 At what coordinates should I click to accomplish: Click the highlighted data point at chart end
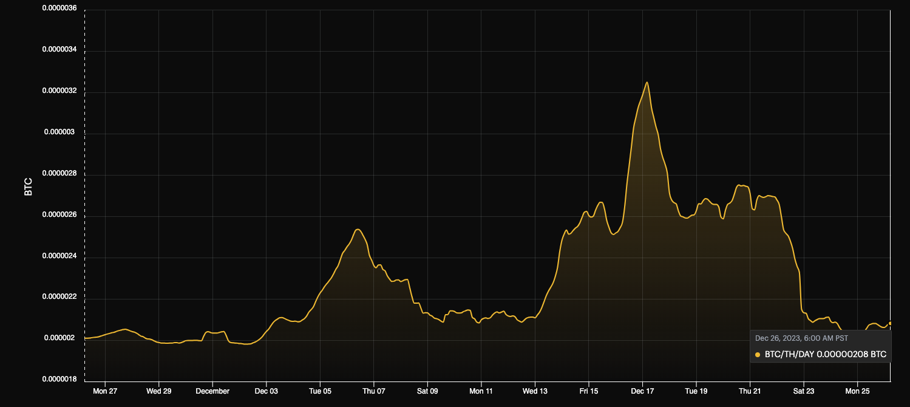[x=890, y=323]
